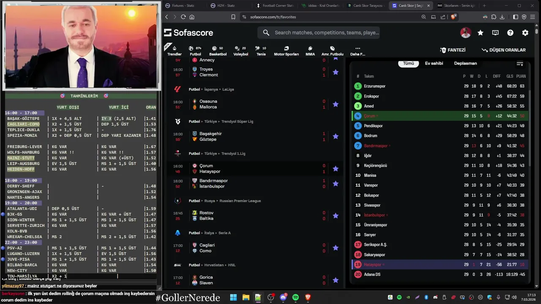Open the FANTEZİ link
Viewport: 541px width, 304px height.
coord(453,50)
